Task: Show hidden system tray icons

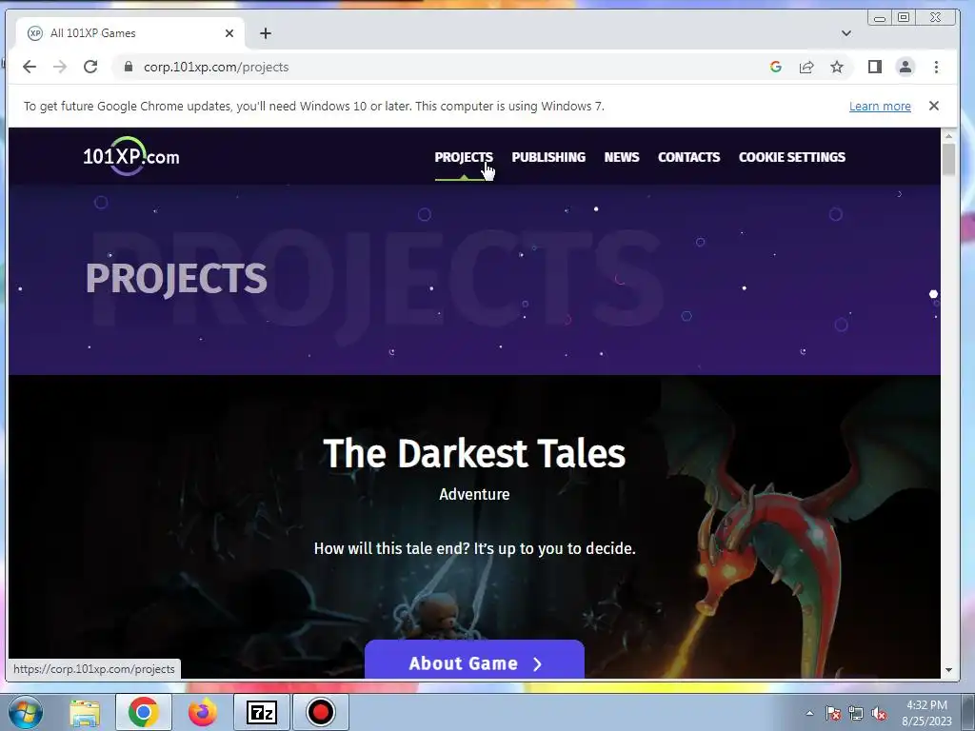Action: point(809,713)
